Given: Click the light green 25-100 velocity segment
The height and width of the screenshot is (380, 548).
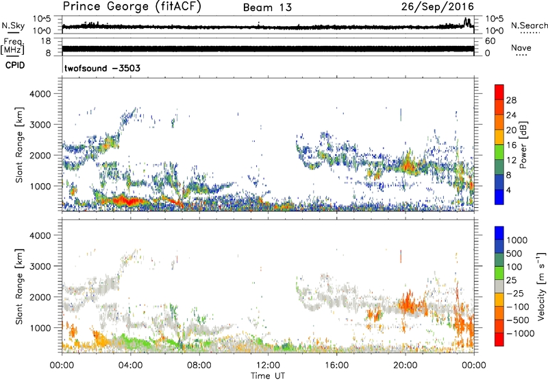Looking at the screenshot, I should 499,273.
